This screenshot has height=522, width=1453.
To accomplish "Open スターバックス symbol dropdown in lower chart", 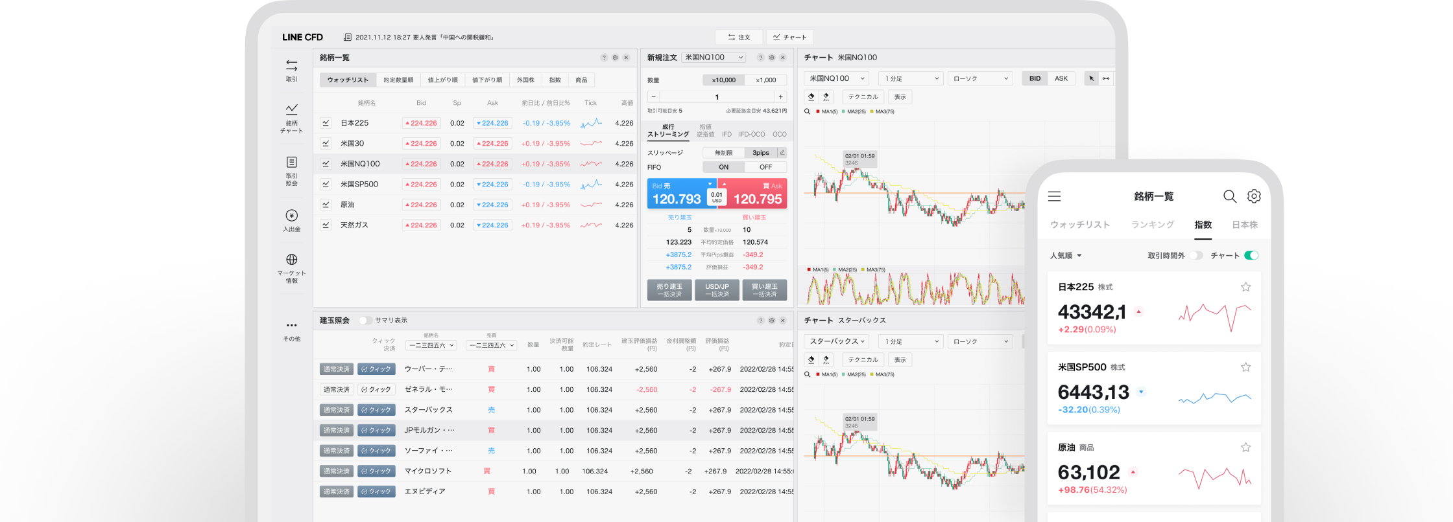I will click(837, 341).
